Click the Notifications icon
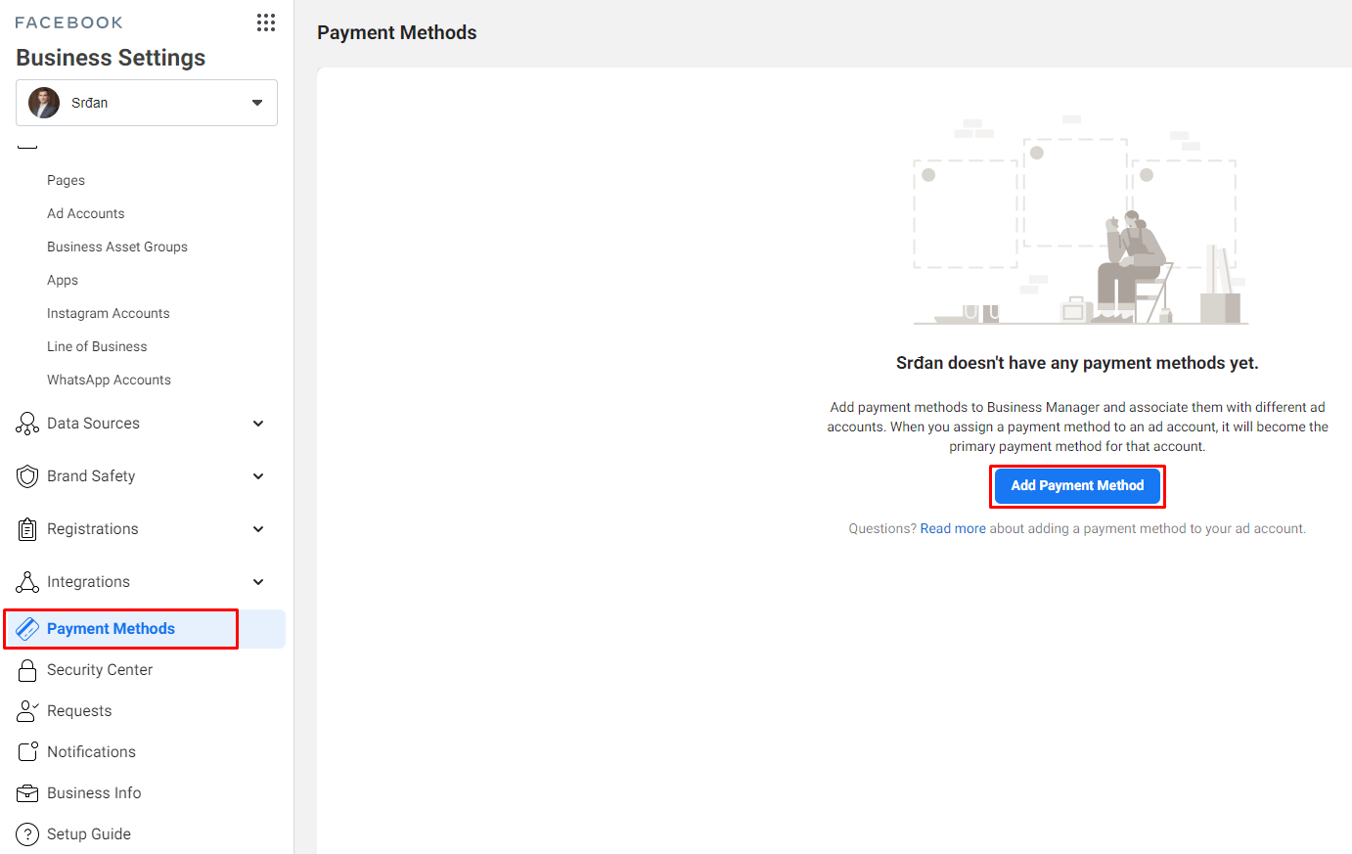 coord(27,752)
